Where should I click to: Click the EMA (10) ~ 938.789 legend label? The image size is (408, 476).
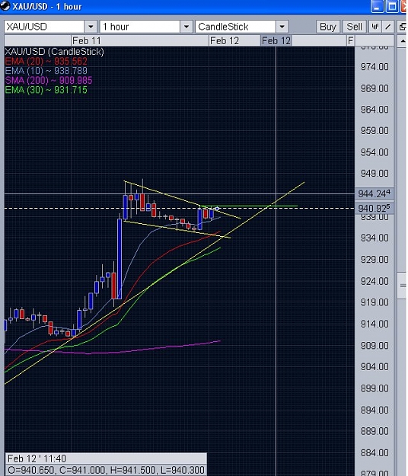click(x=46, y=71)
